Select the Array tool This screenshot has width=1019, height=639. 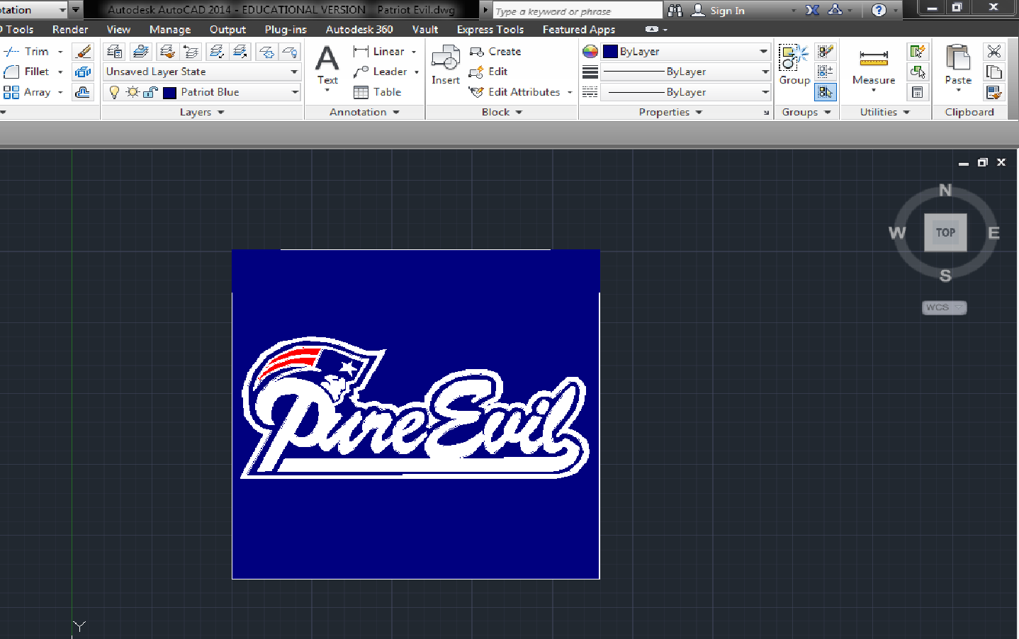(x=27, y=92)
